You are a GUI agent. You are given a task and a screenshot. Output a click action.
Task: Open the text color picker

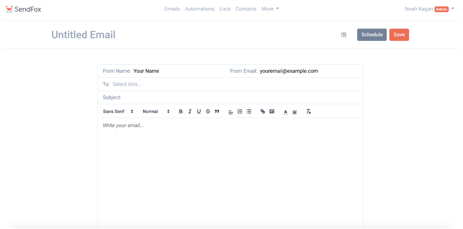286,112
